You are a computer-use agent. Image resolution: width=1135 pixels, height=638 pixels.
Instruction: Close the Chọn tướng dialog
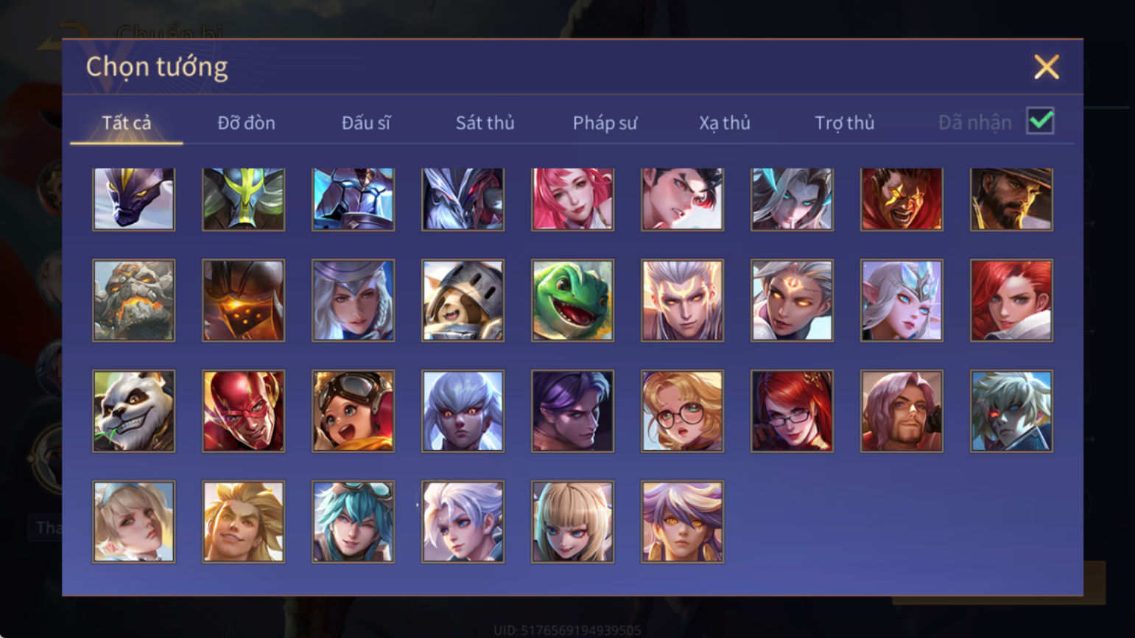(1046, 67)
